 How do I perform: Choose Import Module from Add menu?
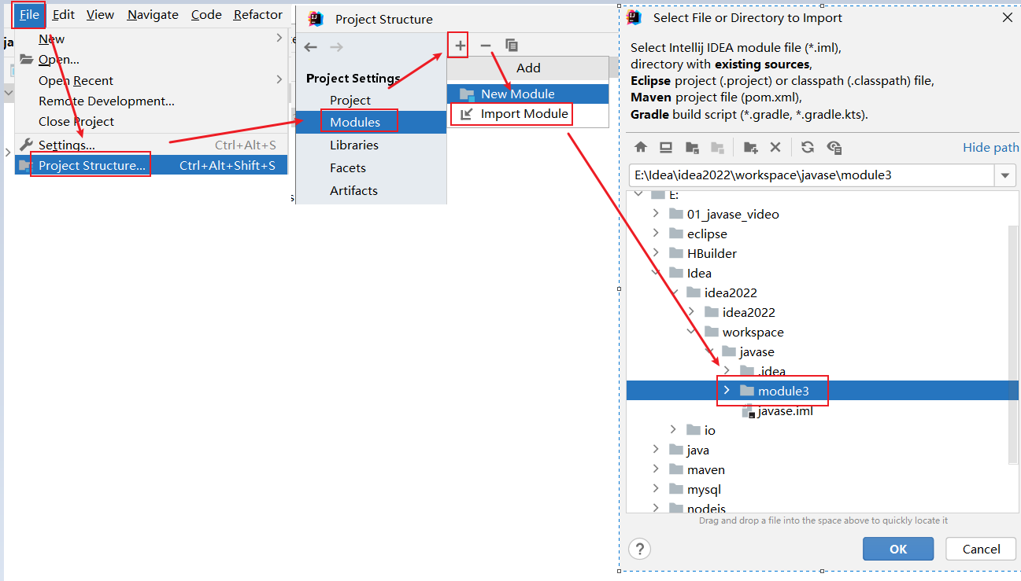click(x=523, y=114)
